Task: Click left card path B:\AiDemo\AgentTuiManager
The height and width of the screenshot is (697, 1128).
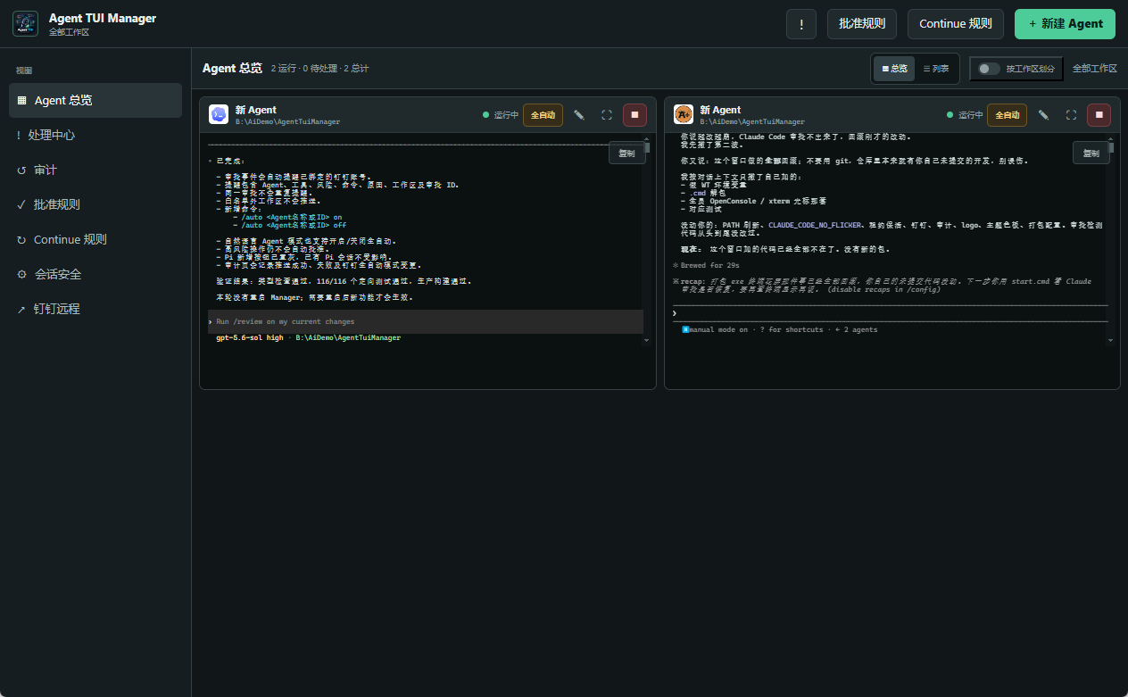Action: click(287, 121)
